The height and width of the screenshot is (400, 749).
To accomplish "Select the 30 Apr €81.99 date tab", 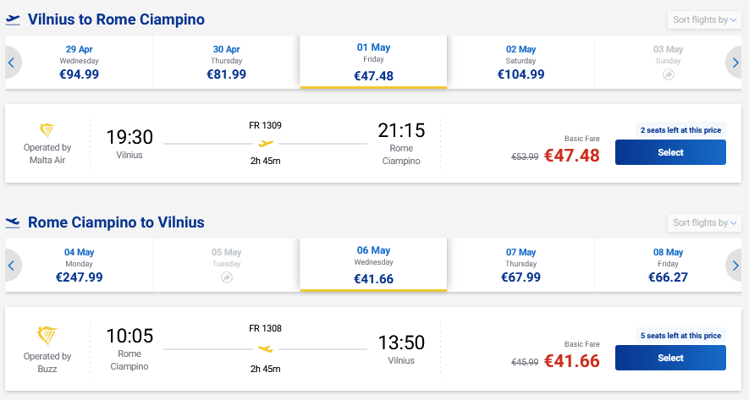I will click(x=226, y=62).
